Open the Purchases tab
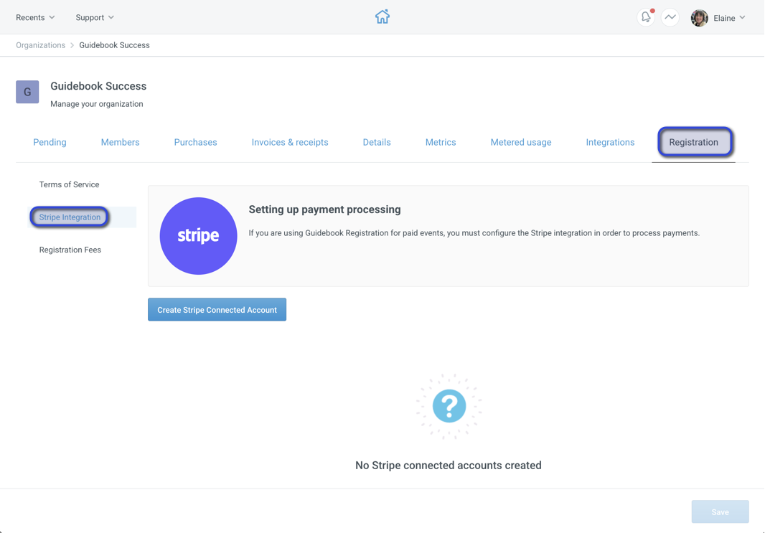The height and width of the screenshot is (533, 765). (x=196, y=142)
